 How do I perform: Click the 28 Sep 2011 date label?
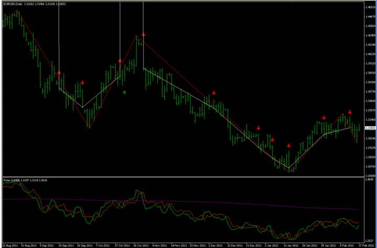tap(84, 245)
